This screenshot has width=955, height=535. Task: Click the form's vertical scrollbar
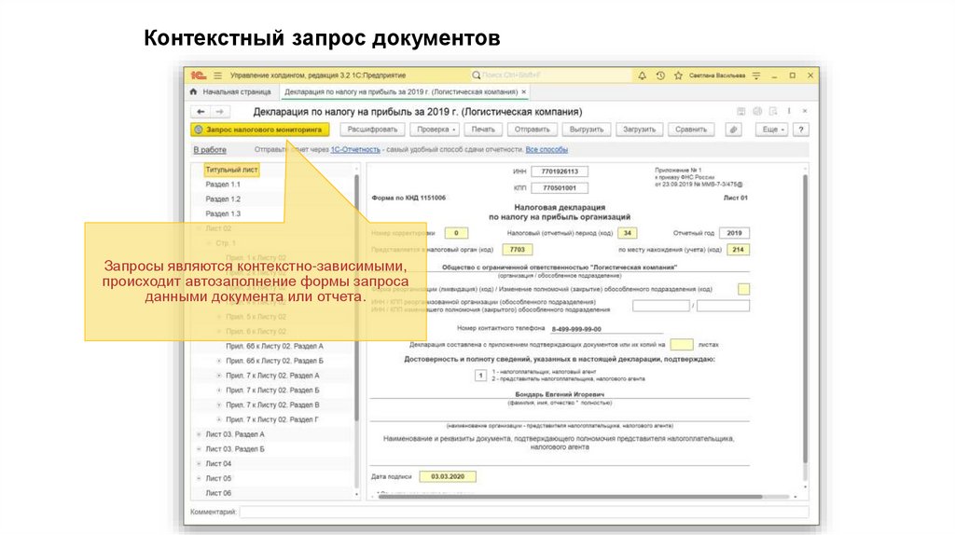click(805, 320)
